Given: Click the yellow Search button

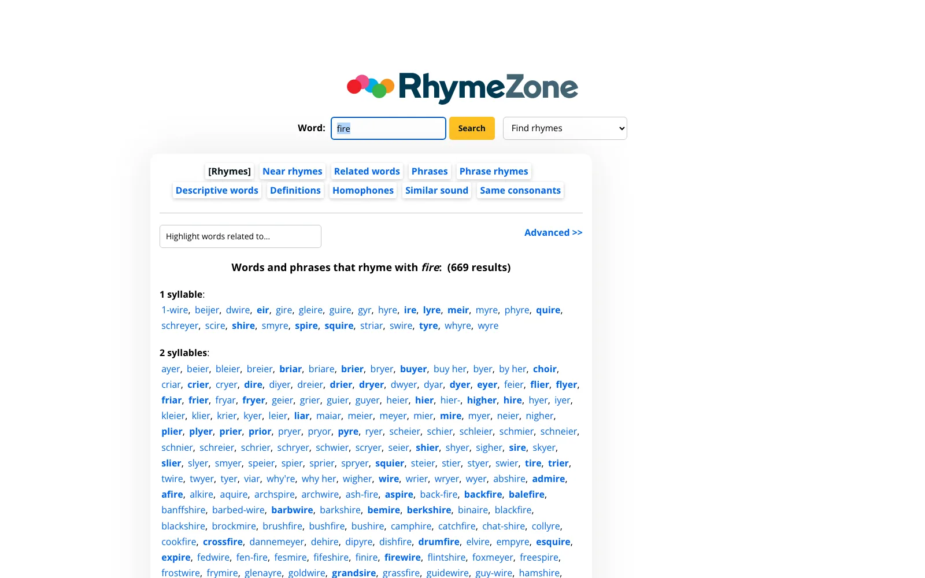Looking at the screenshot, I should [472, 128].
